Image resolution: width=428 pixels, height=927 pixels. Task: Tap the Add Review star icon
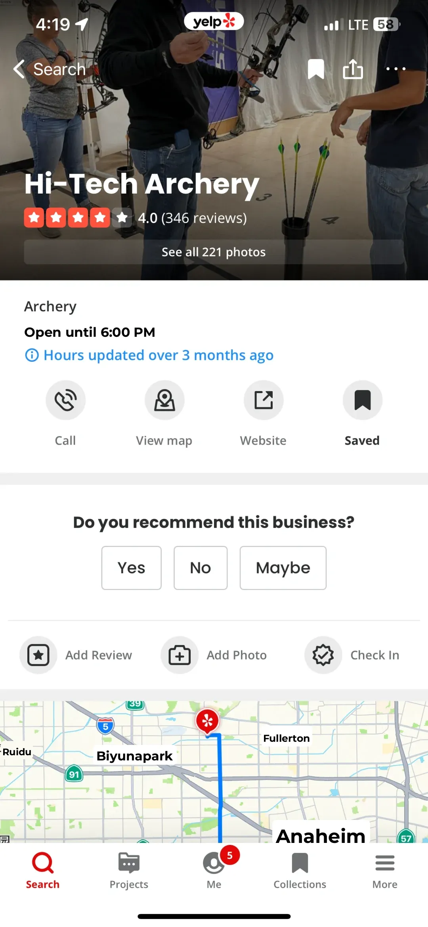pos(38,655)
